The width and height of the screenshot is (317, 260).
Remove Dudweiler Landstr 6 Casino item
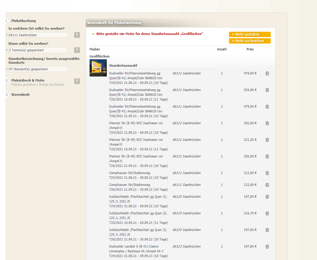pyautogui.click(x=267, y=247)
